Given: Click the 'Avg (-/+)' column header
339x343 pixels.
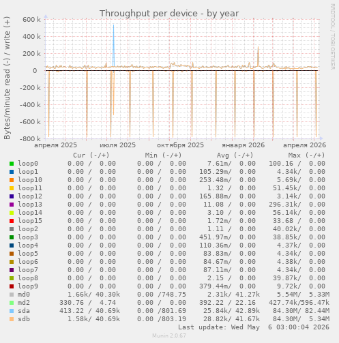Looking at the screenshot, I should click(235, 155).
